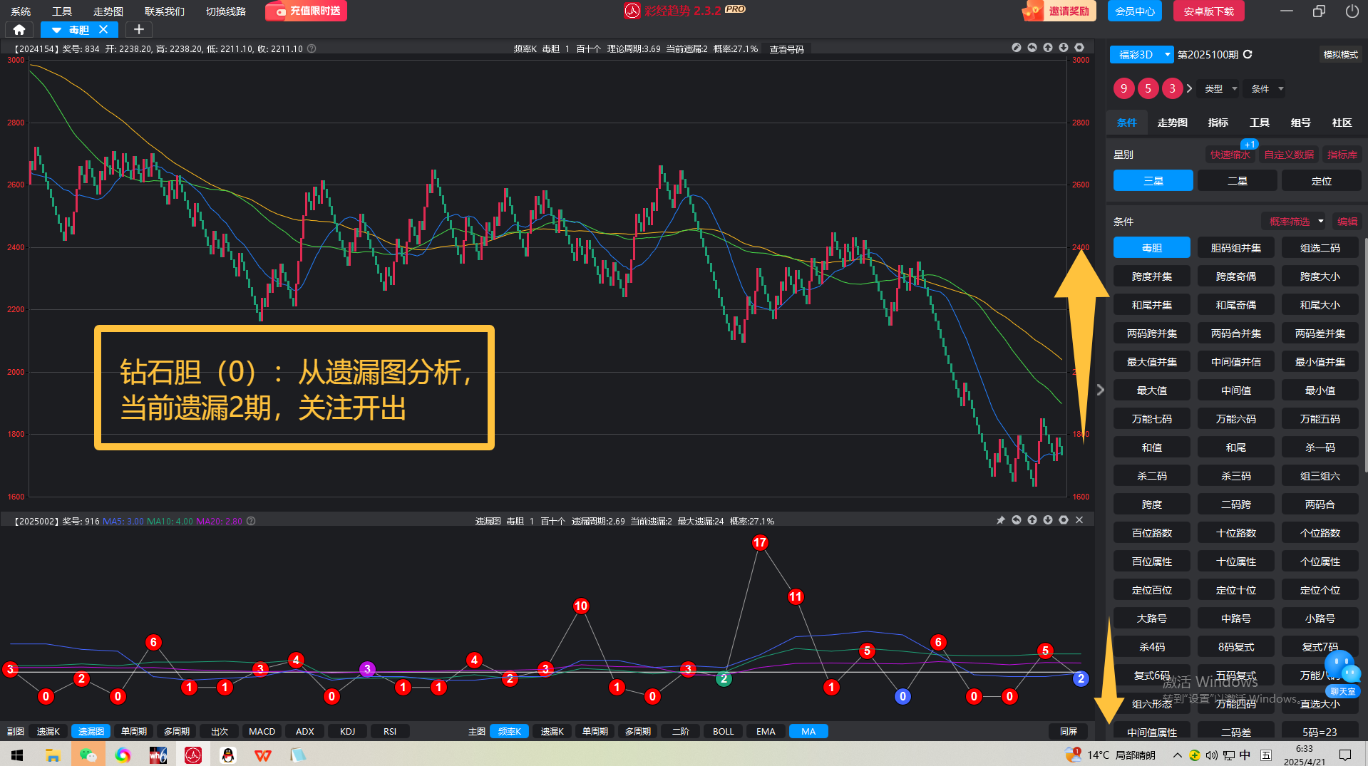Click the help icon in main chart header
1368x766 pixels.
312,48
